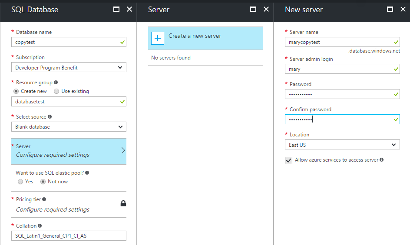Choose Not now for SQL elastic pool
The width and height of the screenshot is (410, 245).
[43, 182]
